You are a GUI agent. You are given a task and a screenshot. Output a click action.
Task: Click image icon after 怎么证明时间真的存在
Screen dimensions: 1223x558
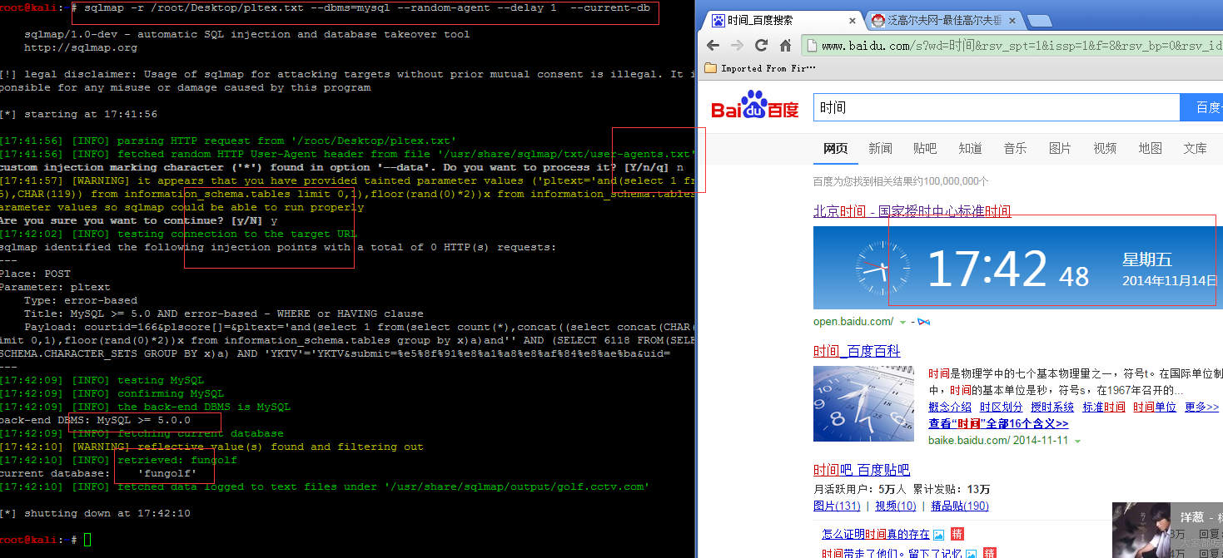click(938, 535)
